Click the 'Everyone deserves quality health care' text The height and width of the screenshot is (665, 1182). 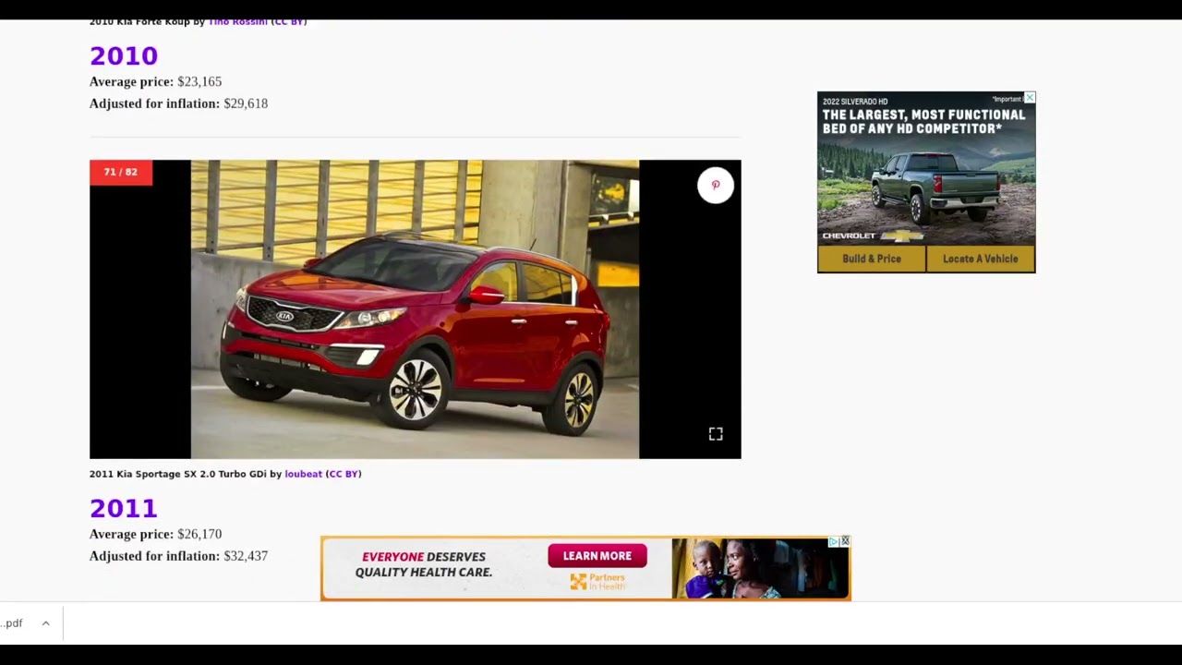pos(424,564)
